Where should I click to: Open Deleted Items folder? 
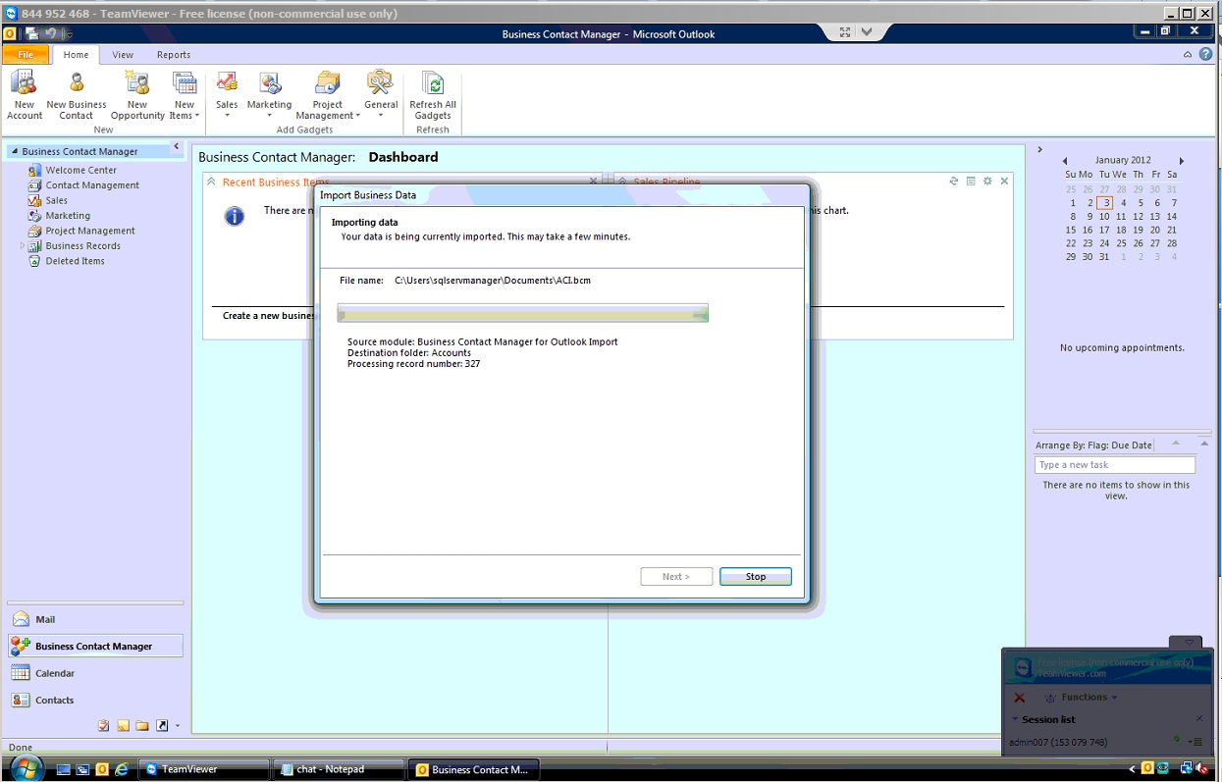(75, 261)
